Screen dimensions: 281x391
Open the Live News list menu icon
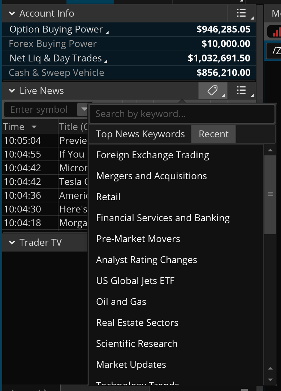(241, 91)
